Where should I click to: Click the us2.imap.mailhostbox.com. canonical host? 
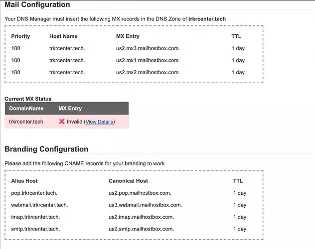click(x=141, y=217)
